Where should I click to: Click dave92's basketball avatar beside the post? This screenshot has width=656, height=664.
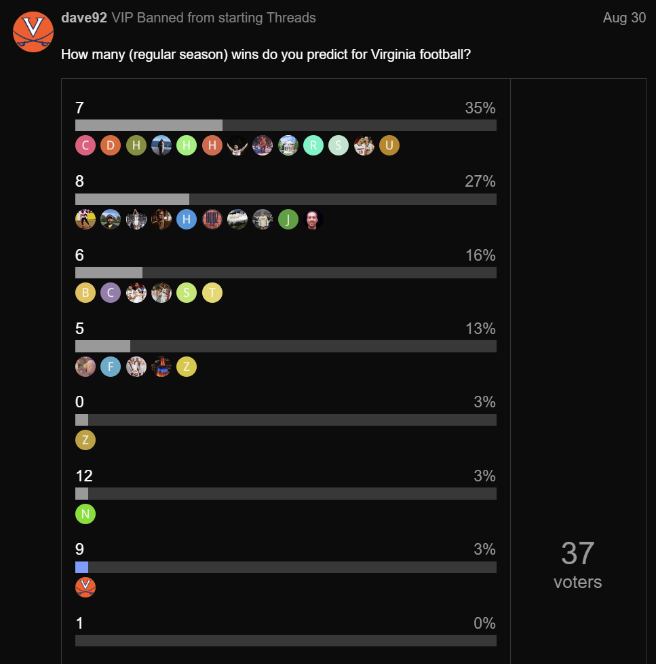[x=33, y=32]
